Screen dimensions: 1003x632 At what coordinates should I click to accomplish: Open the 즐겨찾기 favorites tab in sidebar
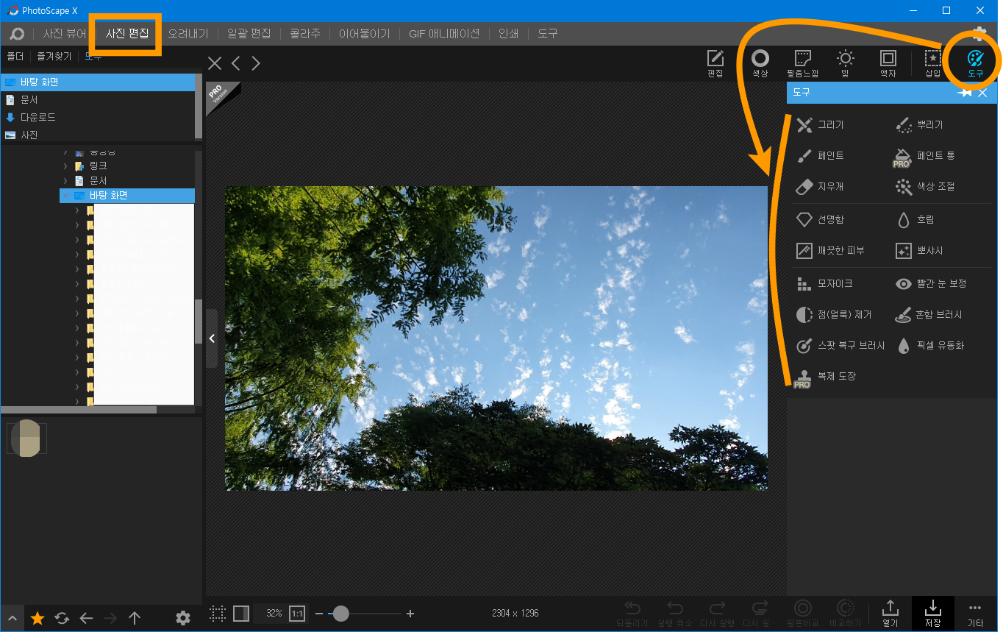point(54,56)
